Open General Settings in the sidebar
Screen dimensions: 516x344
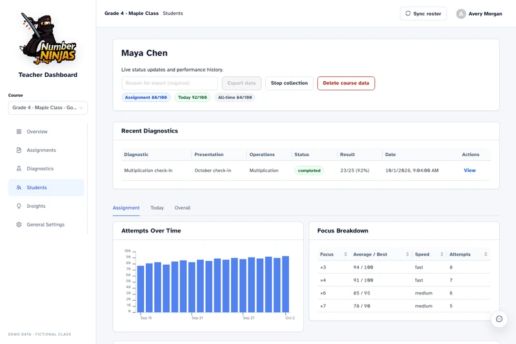click(46, 225)
